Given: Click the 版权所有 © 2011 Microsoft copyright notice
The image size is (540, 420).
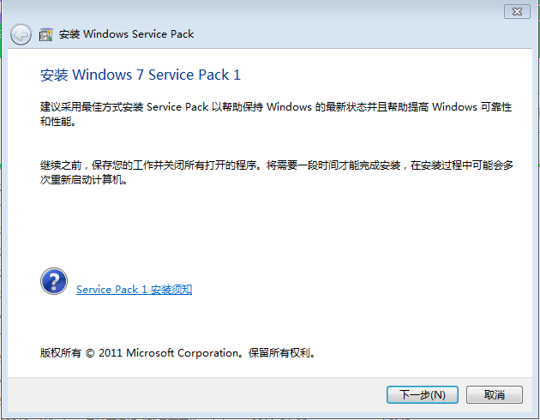Looking at the screenshot, I should pos(177,353).
